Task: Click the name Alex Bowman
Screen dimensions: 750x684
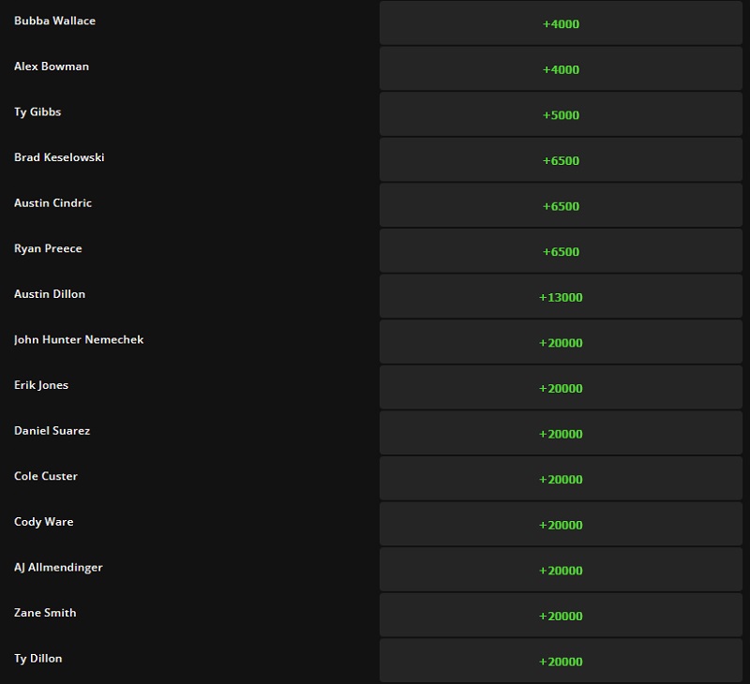Action: point(52,66)
